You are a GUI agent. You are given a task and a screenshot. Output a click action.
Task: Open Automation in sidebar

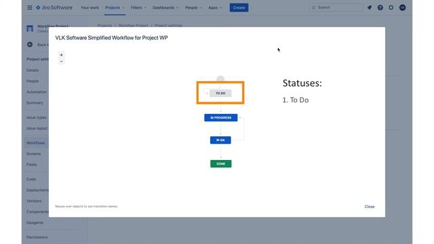pos(37,92)
